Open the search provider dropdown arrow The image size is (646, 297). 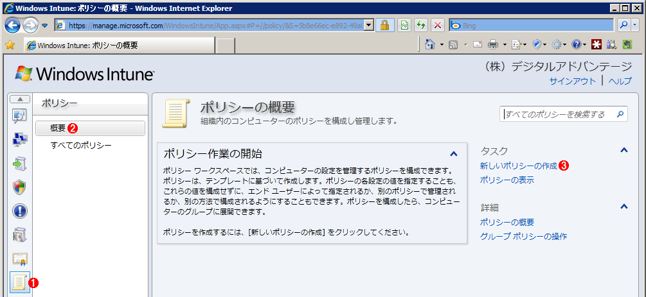636,26
